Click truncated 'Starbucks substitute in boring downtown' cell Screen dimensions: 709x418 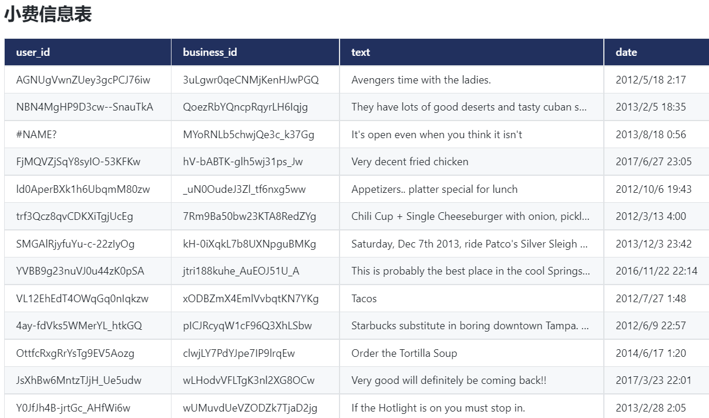pos(470,326)
